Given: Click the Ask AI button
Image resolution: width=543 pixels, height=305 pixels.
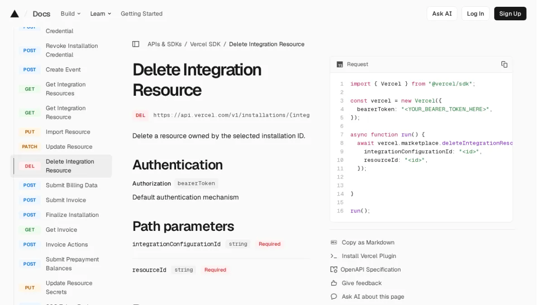Looking at the screenshot, I should pos(442,14).
